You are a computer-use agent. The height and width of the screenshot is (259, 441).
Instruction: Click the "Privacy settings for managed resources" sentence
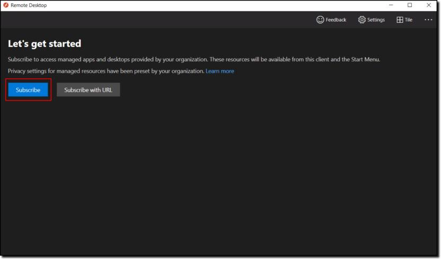click(106, 71)
